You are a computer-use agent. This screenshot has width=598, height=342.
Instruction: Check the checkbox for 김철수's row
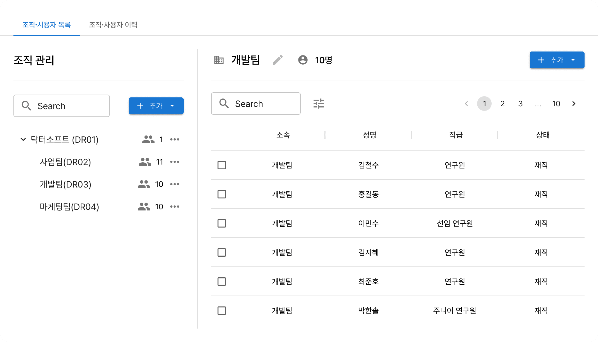click(x=221, y=165)
